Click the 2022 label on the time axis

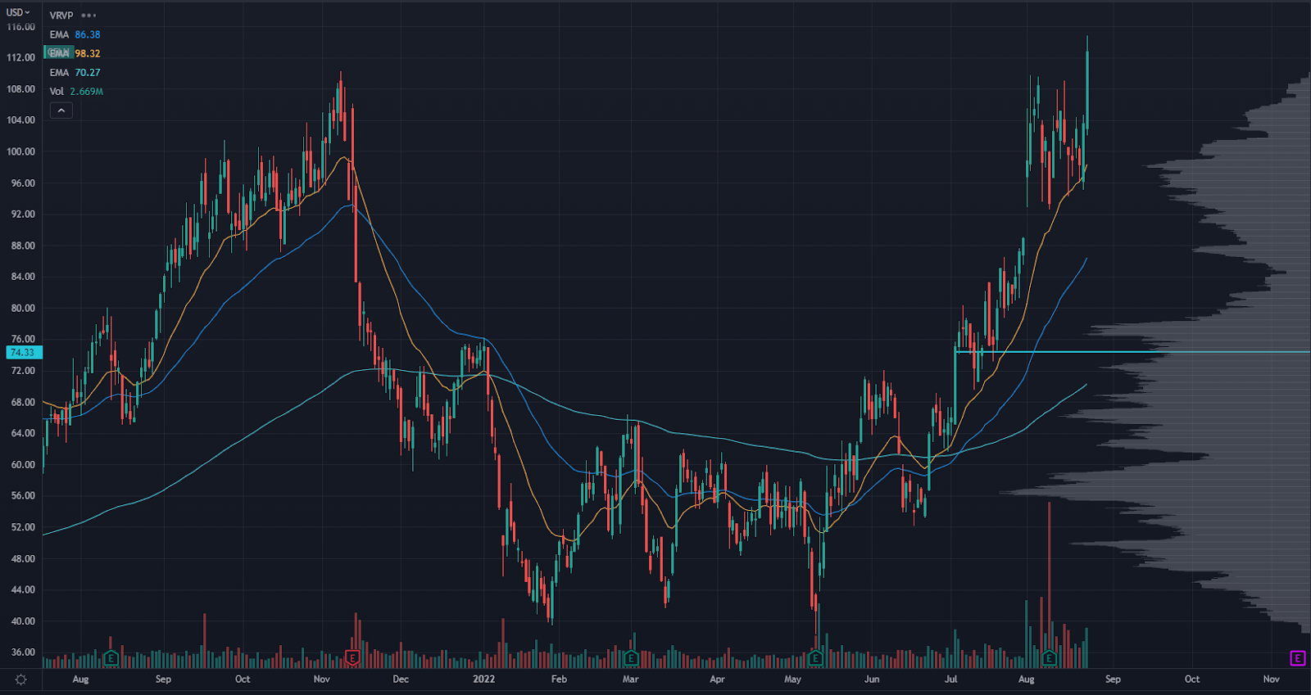coord(484,679)
